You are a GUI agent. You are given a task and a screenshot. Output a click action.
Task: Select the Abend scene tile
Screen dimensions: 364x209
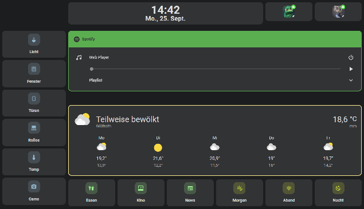[x=289, y=192]
